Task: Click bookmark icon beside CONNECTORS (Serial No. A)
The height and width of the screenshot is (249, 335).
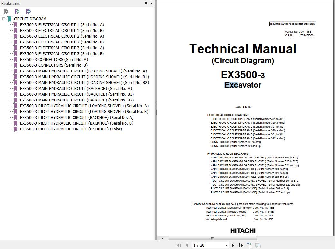Action: [x=15, y=60]
